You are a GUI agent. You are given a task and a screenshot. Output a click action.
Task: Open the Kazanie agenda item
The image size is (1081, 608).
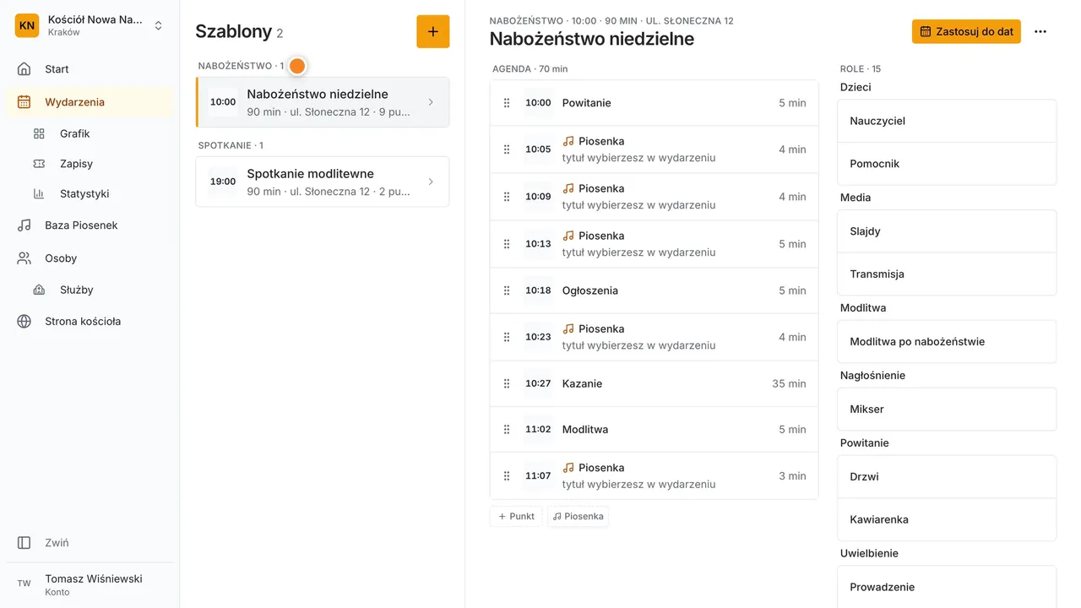point(654,383)
